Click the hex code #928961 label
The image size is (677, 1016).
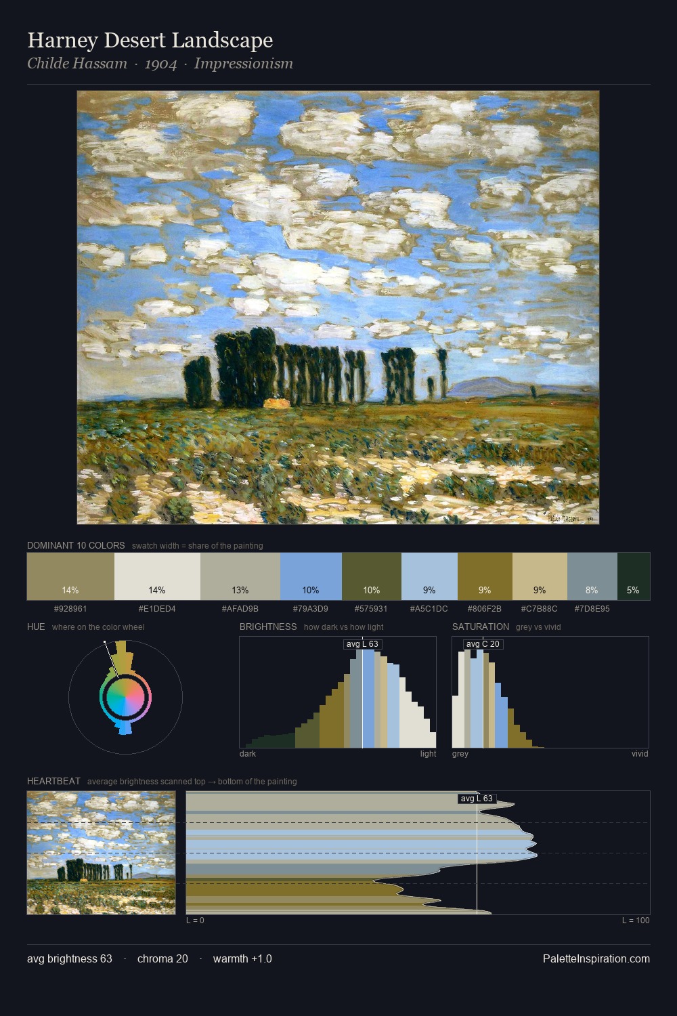70,608
